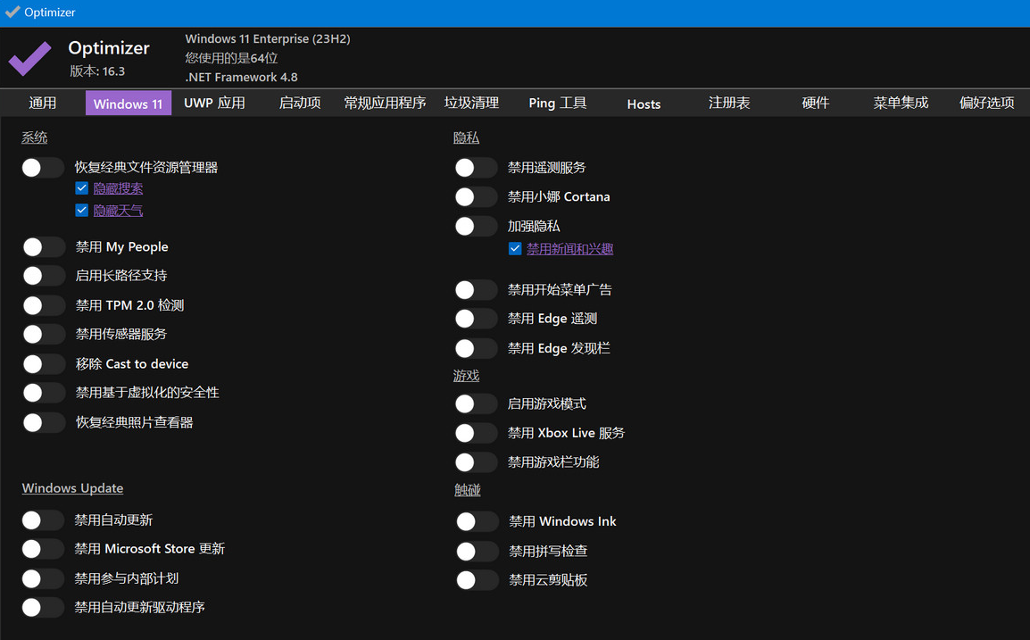
Task: Turn on 禁用云剪贴板 toggle
Action: (x=477, y=580)
